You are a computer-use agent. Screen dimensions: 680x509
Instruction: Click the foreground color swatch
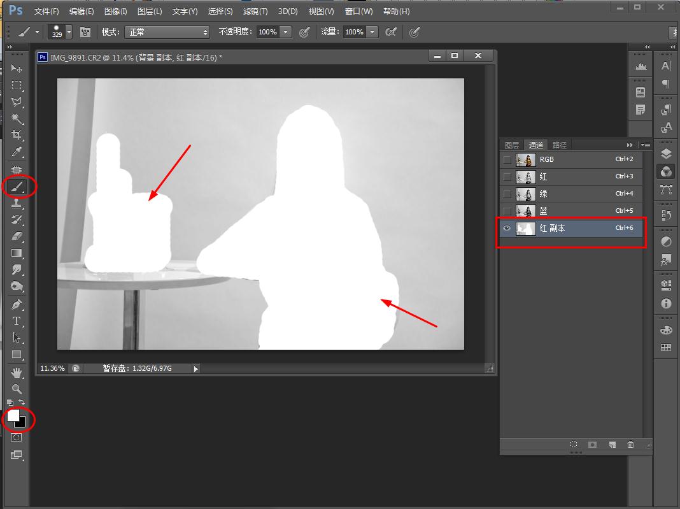tap(13, 416)
